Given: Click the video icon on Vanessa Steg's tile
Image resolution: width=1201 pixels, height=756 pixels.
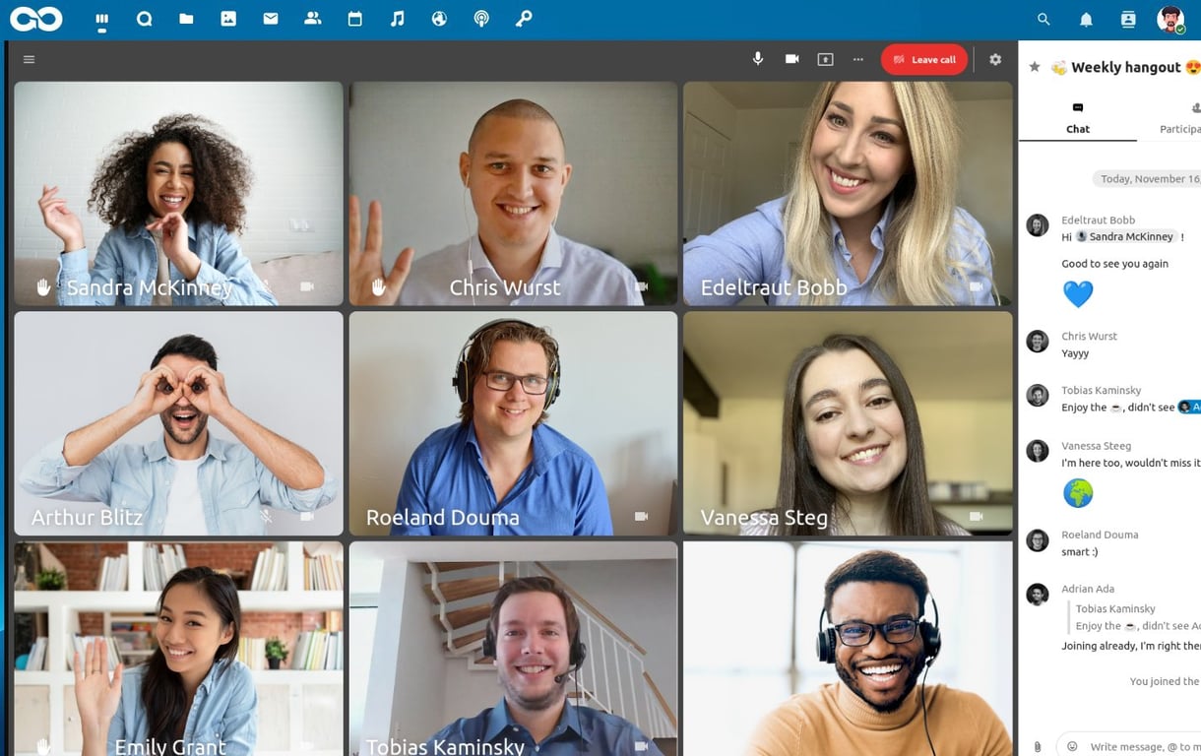Looking at the screenshot, I should tap(977, 516).
